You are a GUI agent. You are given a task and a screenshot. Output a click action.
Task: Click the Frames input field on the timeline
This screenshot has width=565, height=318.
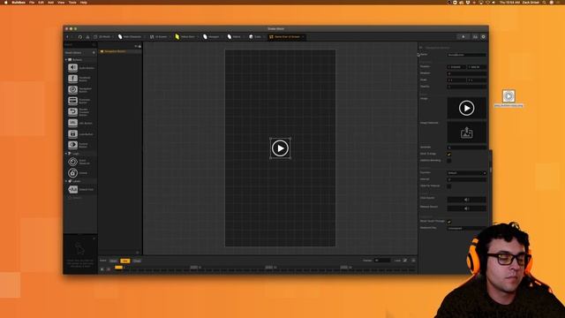pyautogui.click(x=382, y=261)
